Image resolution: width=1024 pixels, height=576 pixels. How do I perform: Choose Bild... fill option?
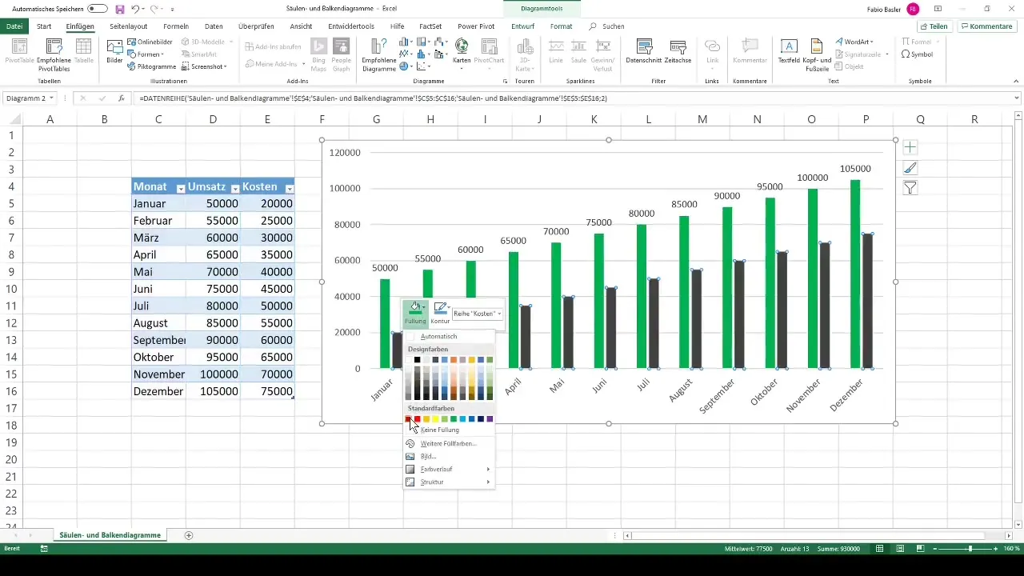[x=449, y=456]
